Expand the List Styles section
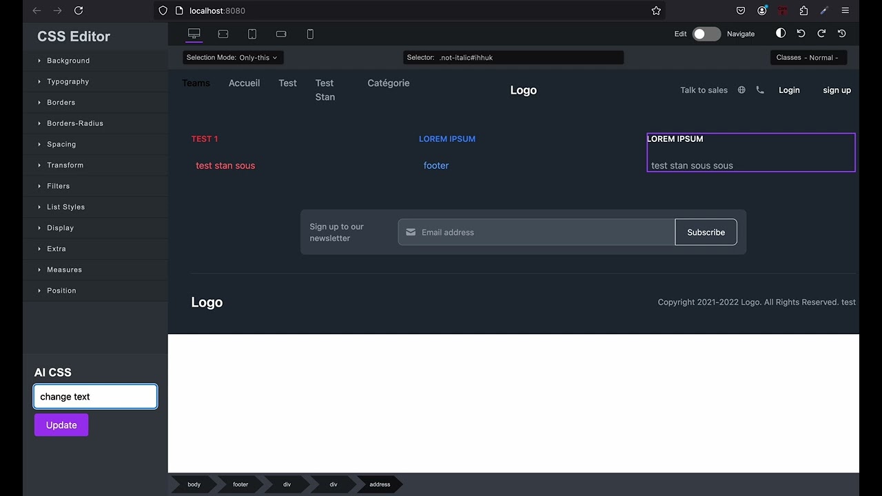The width and height of the screenshot is (882, 496). click(95, 207)
